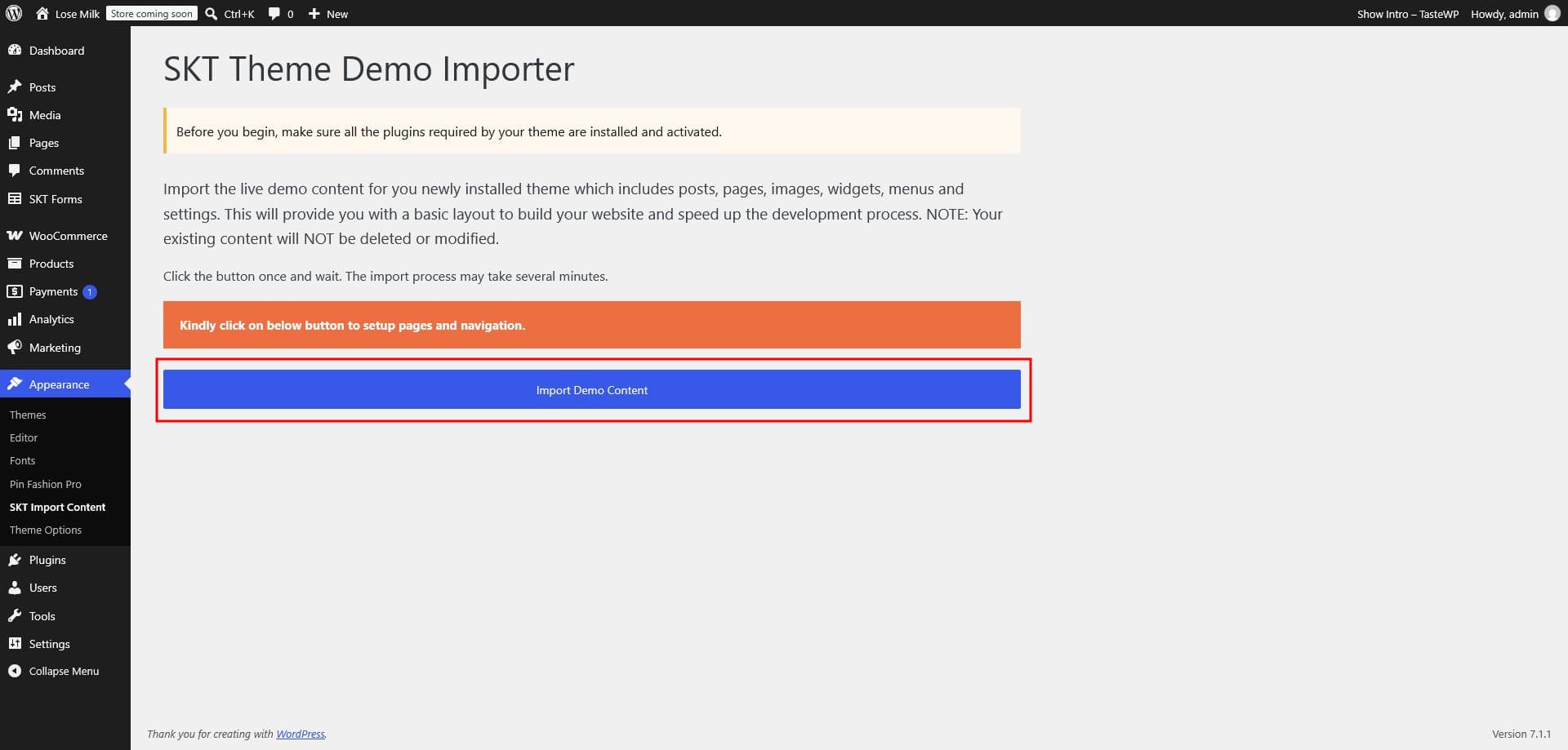The height and width of the screenshot is (750, 1568).
Task: Open Analytics menu label
Action: [51, 319]
